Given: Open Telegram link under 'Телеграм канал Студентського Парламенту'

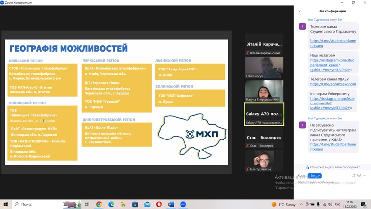Looking at the screenshot, I should coord(333,43).
